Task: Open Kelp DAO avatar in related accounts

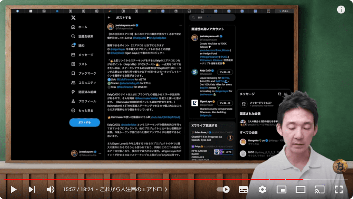Action: click(x=195, y=72)
